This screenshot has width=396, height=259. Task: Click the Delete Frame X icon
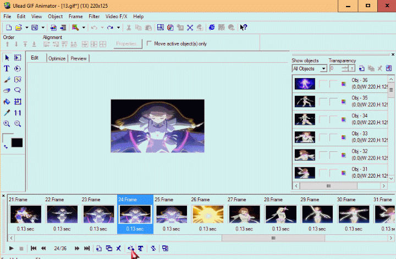coord(118,249)
